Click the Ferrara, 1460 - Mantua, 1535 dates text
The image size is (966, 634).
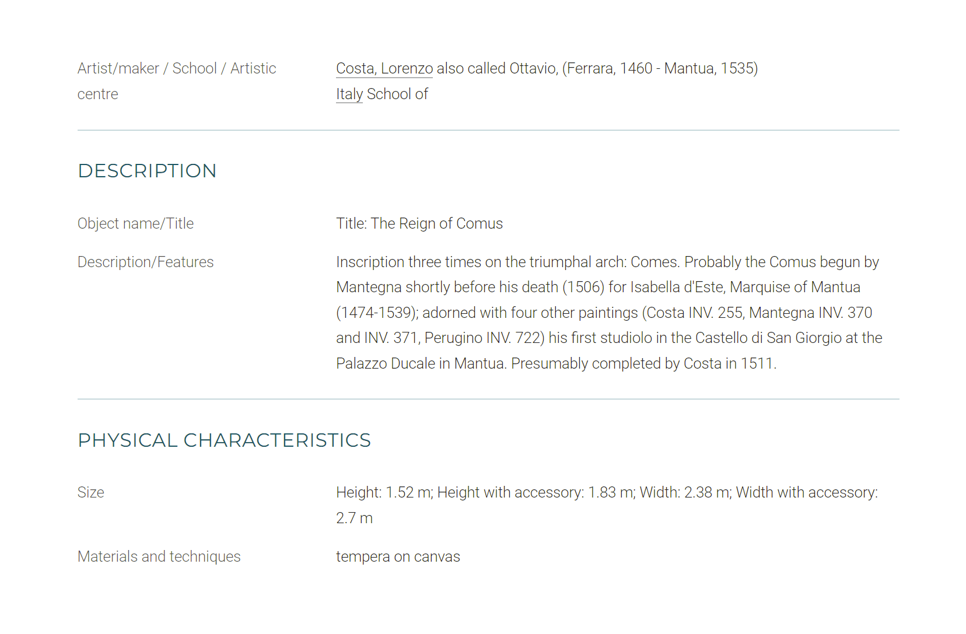[660, 69]
